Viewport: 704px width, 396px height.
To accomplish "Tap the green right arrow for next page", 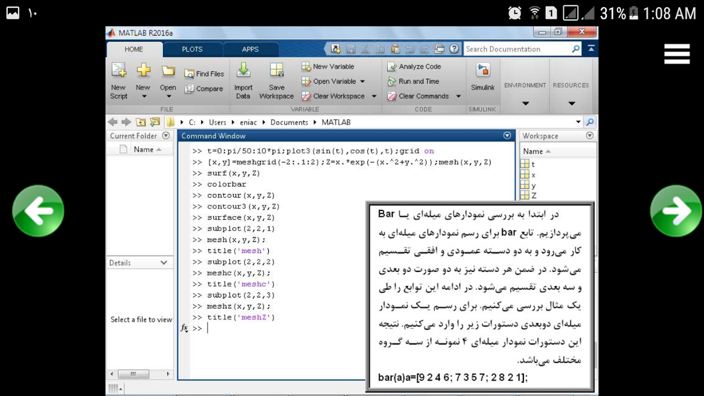I will pos(676,211).
